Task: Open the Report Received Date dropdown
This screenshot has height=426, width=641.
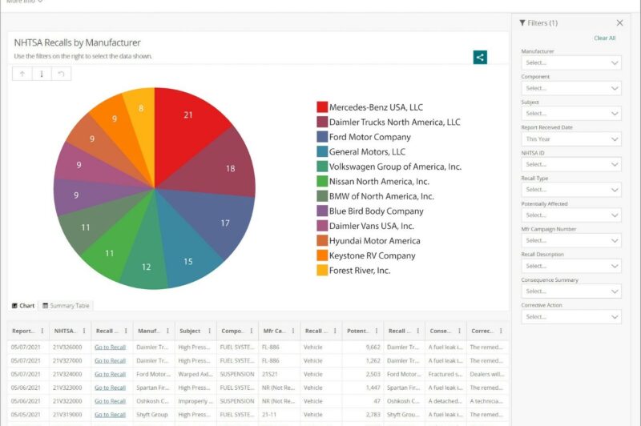Action: [x=570, y=139]
